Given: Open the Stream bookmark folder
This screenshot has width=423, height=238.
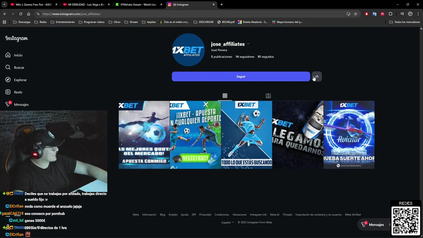Looking at the screenshot, I should [131, 22].
